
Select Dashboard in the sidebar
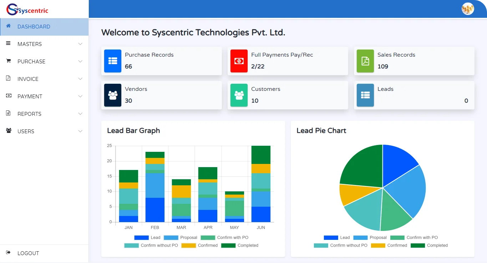pyautogui.click(x=34, y=27)
